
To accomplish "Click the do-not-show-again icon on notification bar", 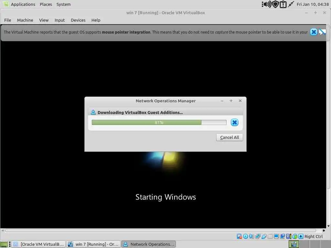I will coord(322,32).
